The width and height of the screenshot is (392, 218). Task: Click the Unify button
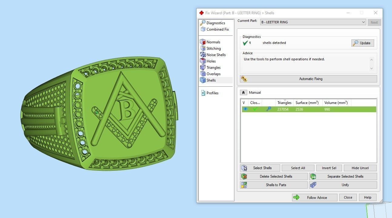pyautogui.click(x=343, y=185)
